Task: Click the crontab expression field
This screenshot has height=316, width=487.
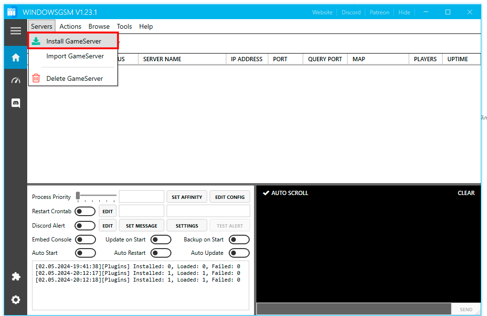Action: tap(142, 211)
